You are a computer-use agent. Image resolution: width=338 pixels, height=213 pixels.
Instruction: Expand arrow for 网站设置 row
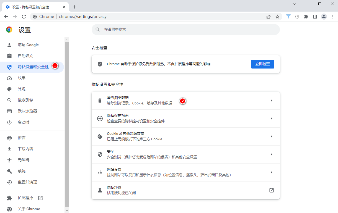point(272,172)
